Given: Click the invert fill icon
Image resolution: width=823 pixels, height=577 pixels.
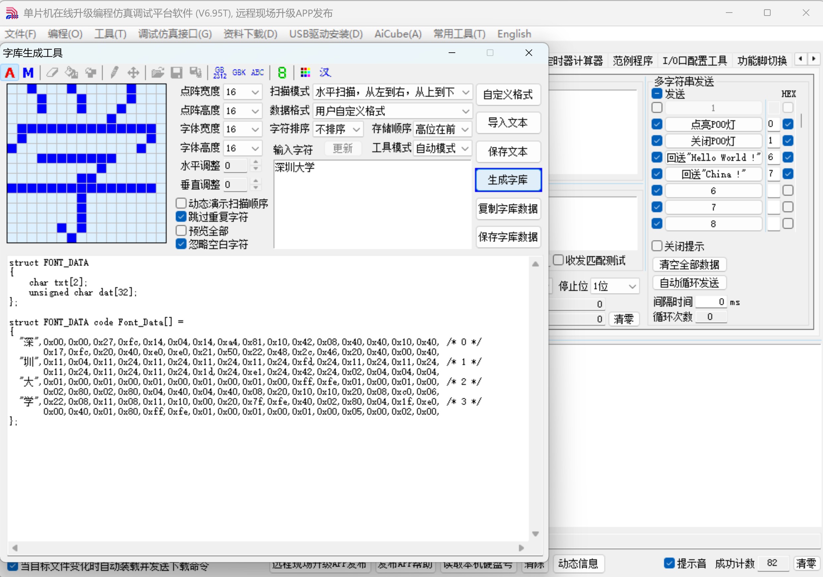Looking at the screenshot, I should point(91,73).
